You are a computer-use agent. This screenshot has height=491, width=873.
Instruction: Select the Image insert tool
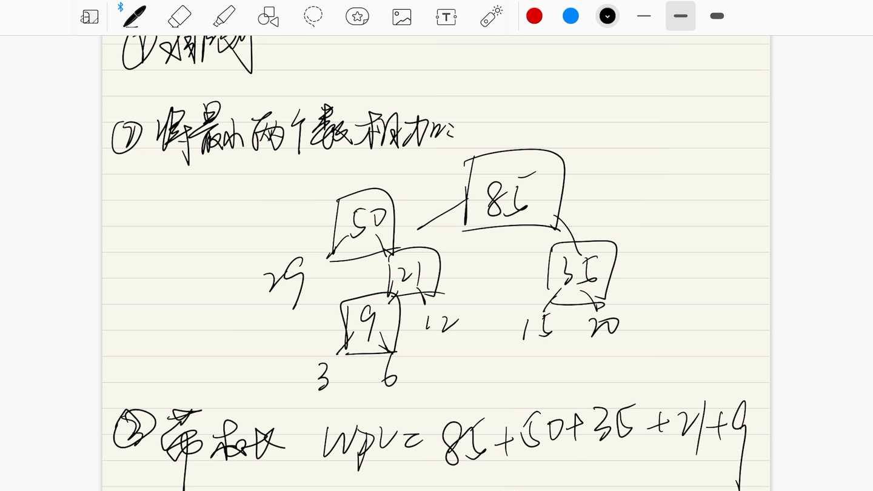pos(402,17)
